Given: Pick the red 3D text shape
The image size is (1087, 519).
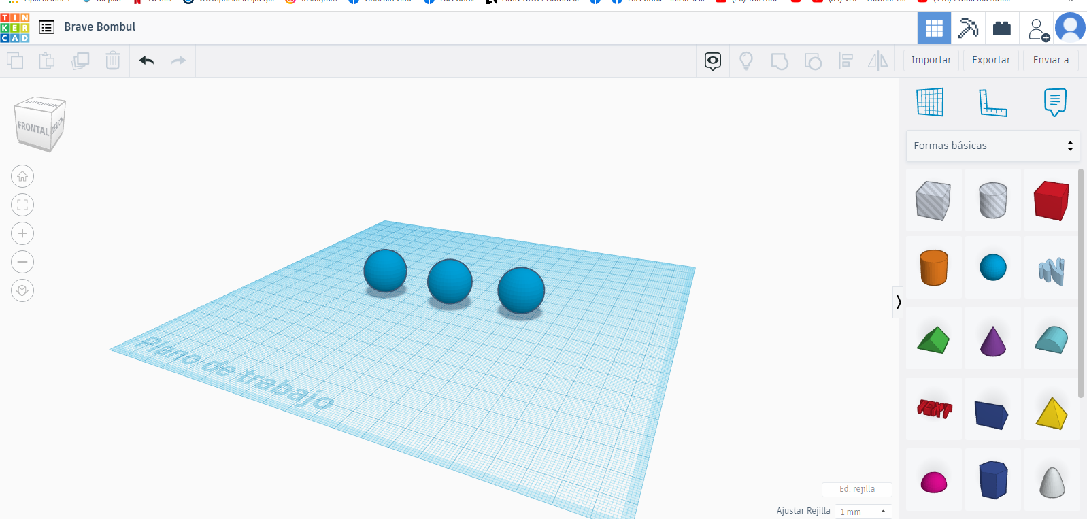Looking at the screenshot, I should [933, 409].
